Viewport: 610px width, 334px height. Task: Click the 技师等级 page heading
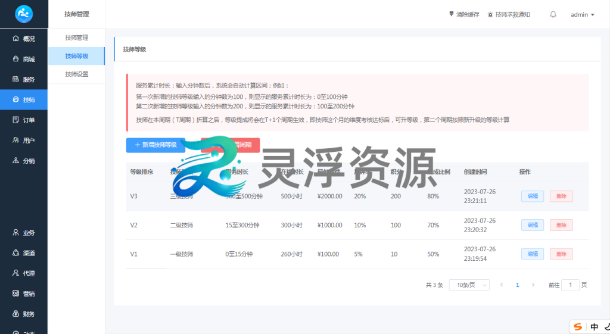point(135,49)
